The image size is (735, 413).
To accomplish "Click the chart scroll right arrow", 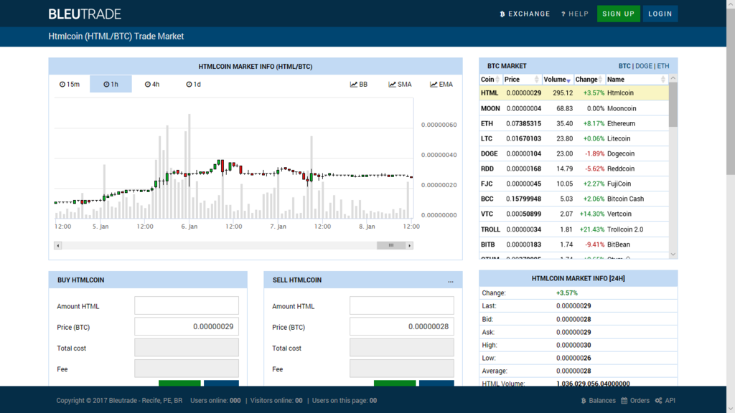I will coord(409,245).
